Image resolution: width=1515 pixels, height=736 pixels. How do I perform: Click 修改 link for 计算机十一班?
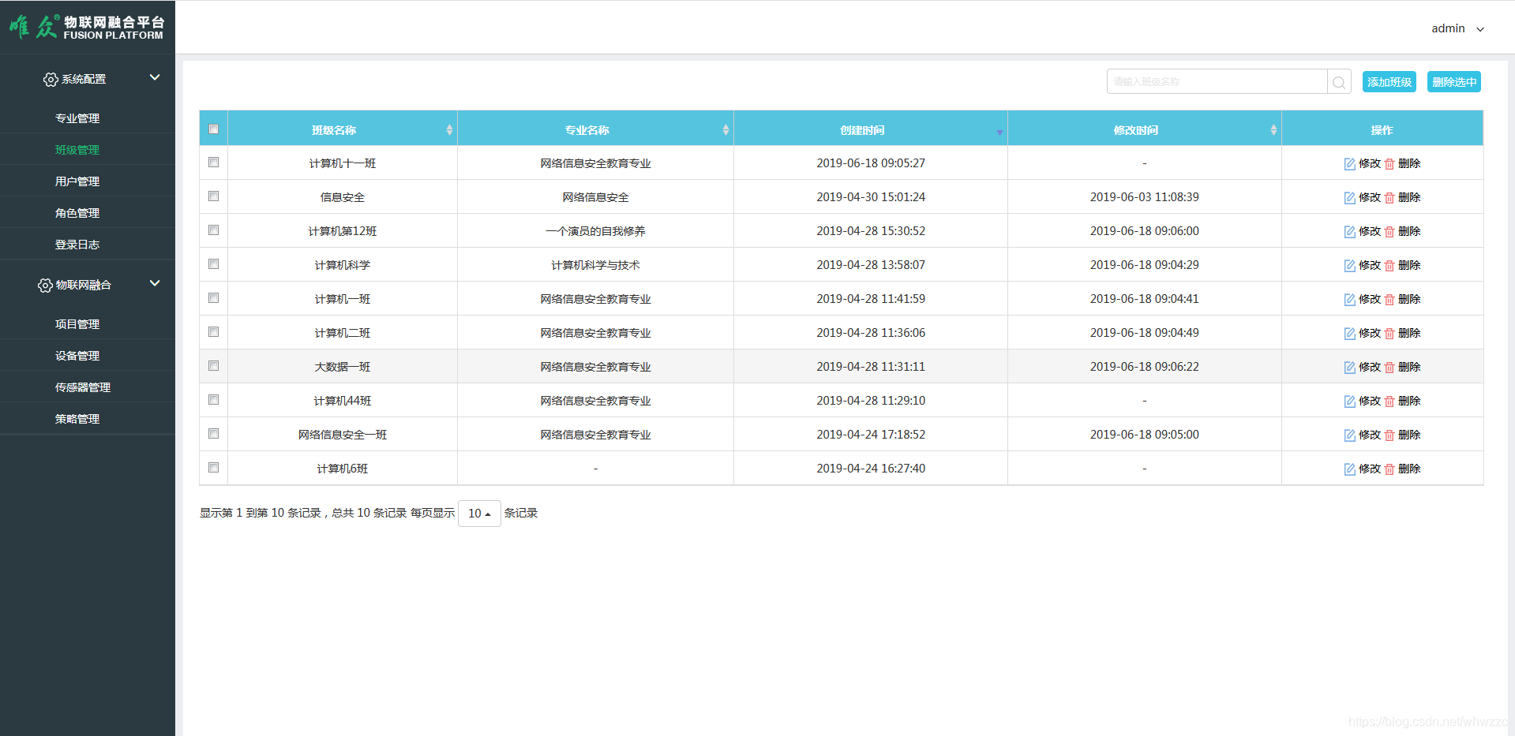click(1370, 164)
